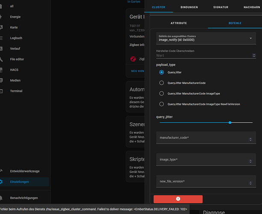Select QueryJitter ManufacturerCode radio option
This screenshot has height=214, width=262.
pyautogui.click(x=161, y=83)
